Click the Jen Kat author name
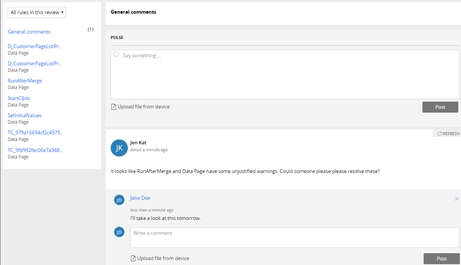 point(138,143)
